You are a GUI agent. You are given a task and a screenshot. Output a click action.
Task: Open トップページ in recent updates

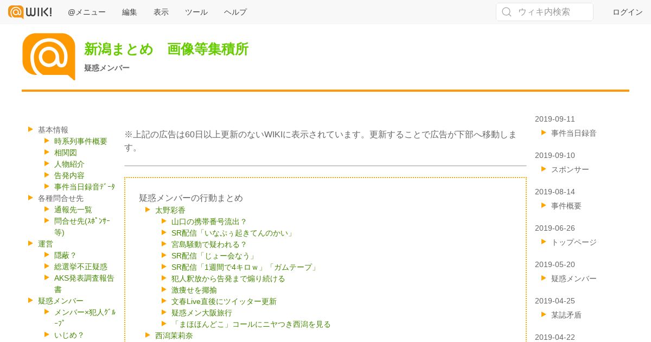(574, 242)
